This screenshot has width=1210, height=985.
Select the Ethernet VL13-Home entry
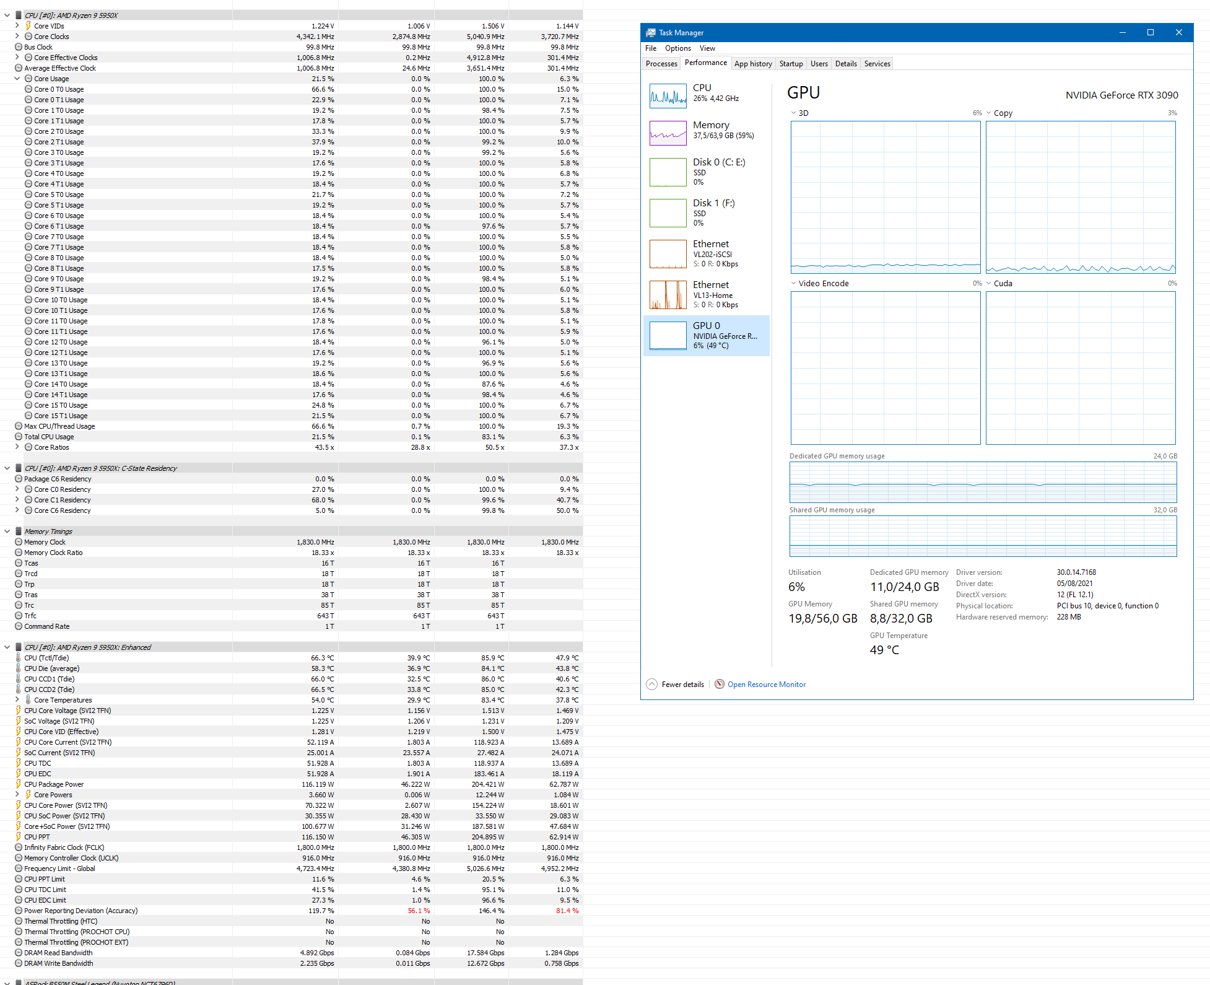pyautogui.click(x=707, y=295)
